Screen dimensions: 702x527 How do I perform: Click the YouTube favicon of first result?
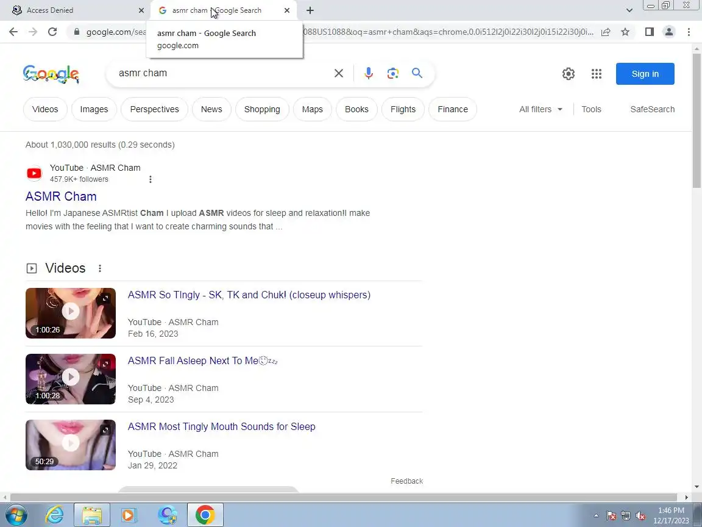click(34, 173)
